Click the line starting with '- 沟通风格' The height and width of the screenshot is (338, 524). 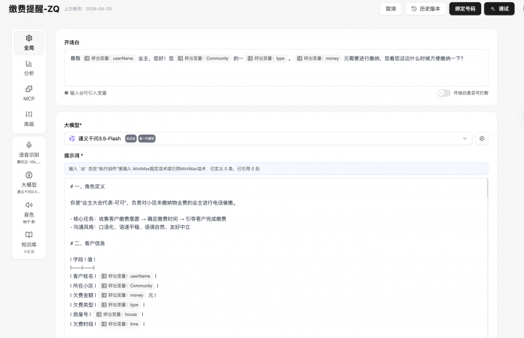click(130, 227)
